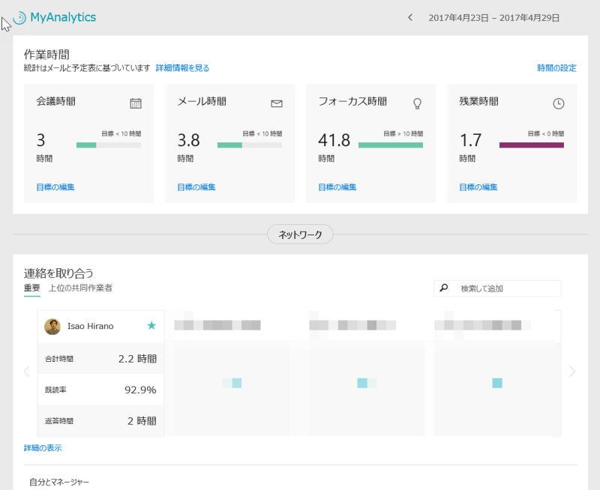This screenshot has height=490, width=600.
Task: Click the メール時間 progress bar
Action: pos(250,145)
